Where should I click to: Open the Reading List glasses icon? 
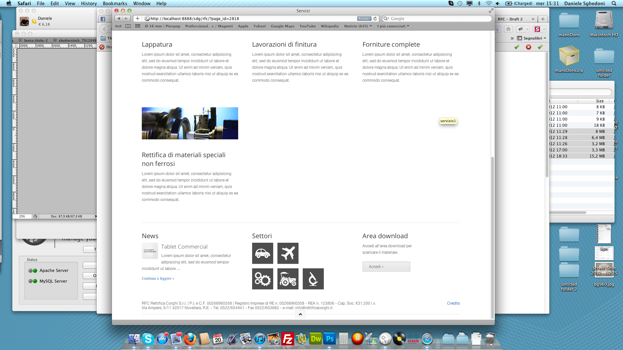118,26
